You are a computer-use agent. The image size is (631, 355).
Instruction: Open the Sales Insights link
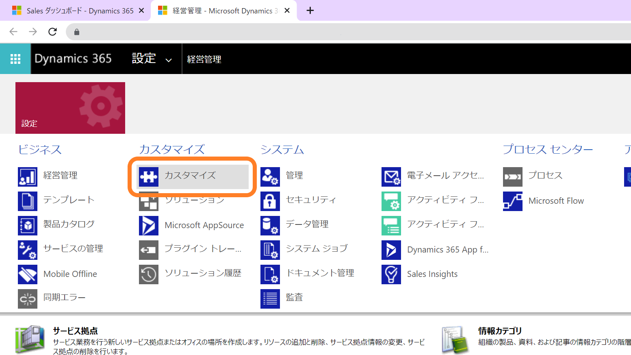coord(432,274)
